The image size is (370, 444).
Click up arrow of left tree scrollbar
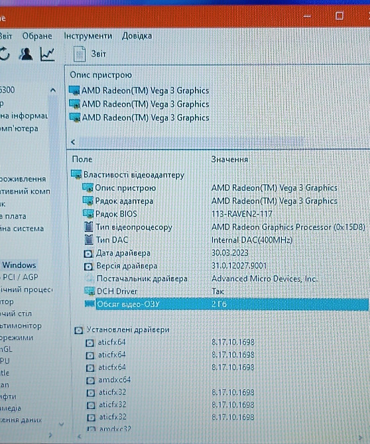[53, 91]
